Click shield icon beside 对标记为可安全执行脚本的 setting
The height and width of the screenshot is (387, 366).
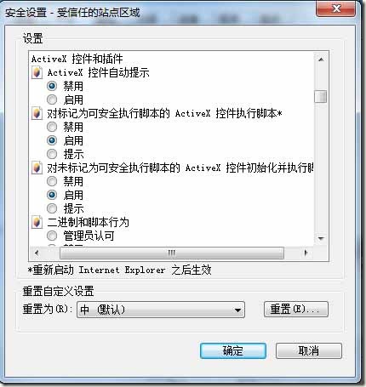[x=37, y=113]
